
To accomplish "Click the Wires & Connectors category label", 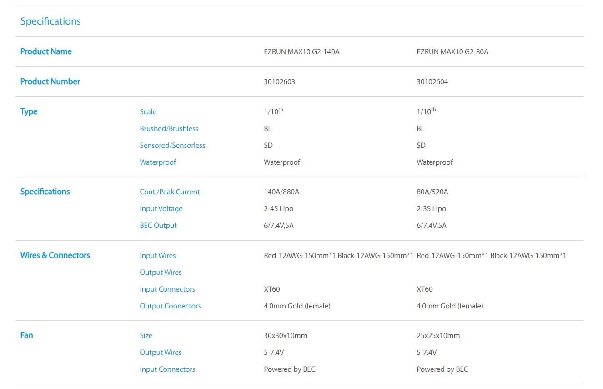I will [x=55, y=255].
